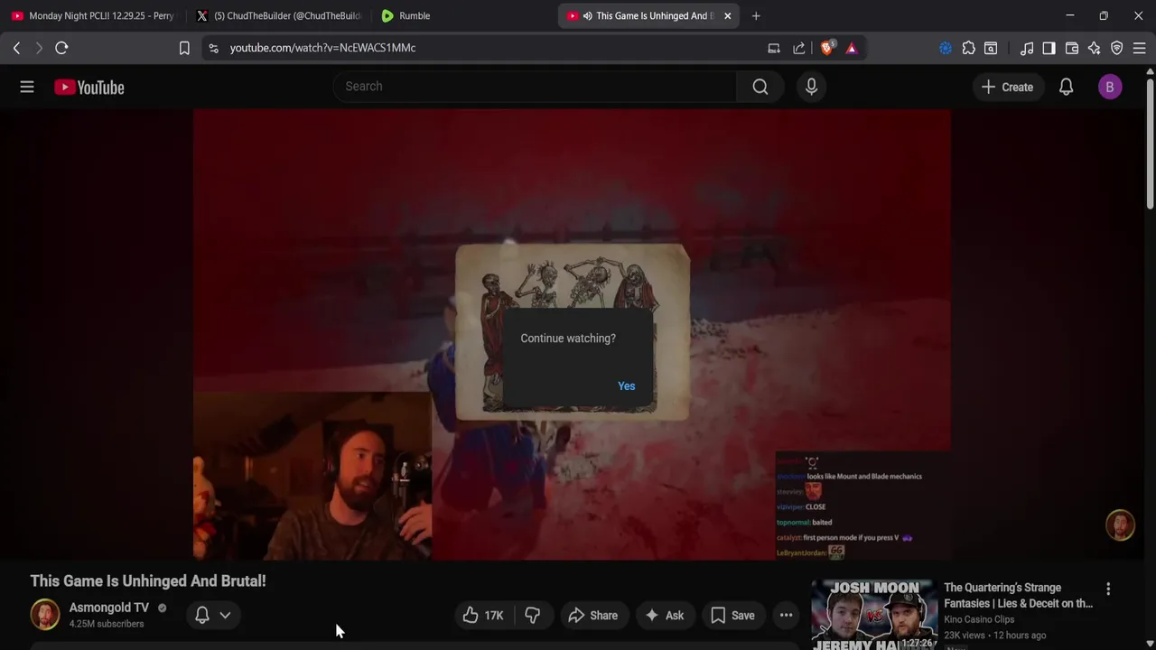Expand subscription options chevron next to bell

coord(225,615)
